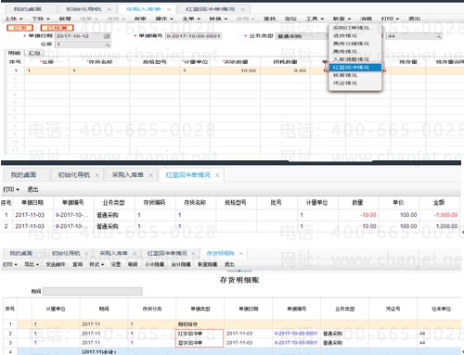
Task: Click the 损耗数量 cell showing 0.00
Action: pos(285,70)
